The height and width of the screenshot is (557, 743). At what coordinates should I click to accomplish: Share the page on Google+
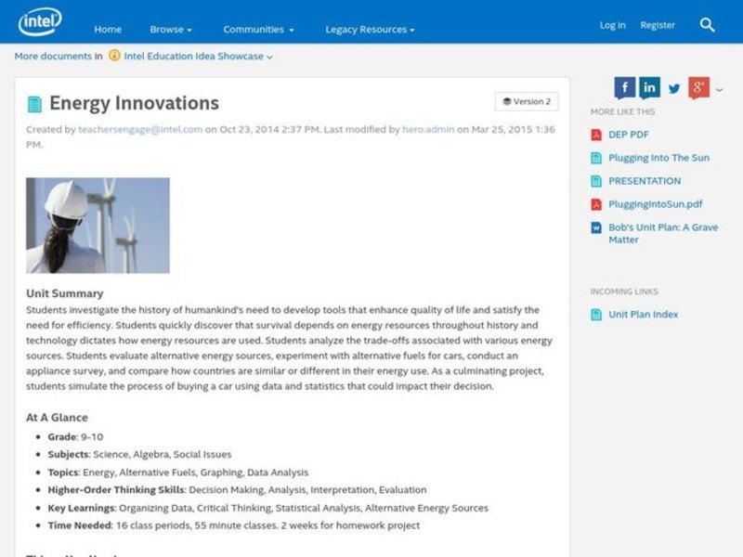click(x=697, y=88)
